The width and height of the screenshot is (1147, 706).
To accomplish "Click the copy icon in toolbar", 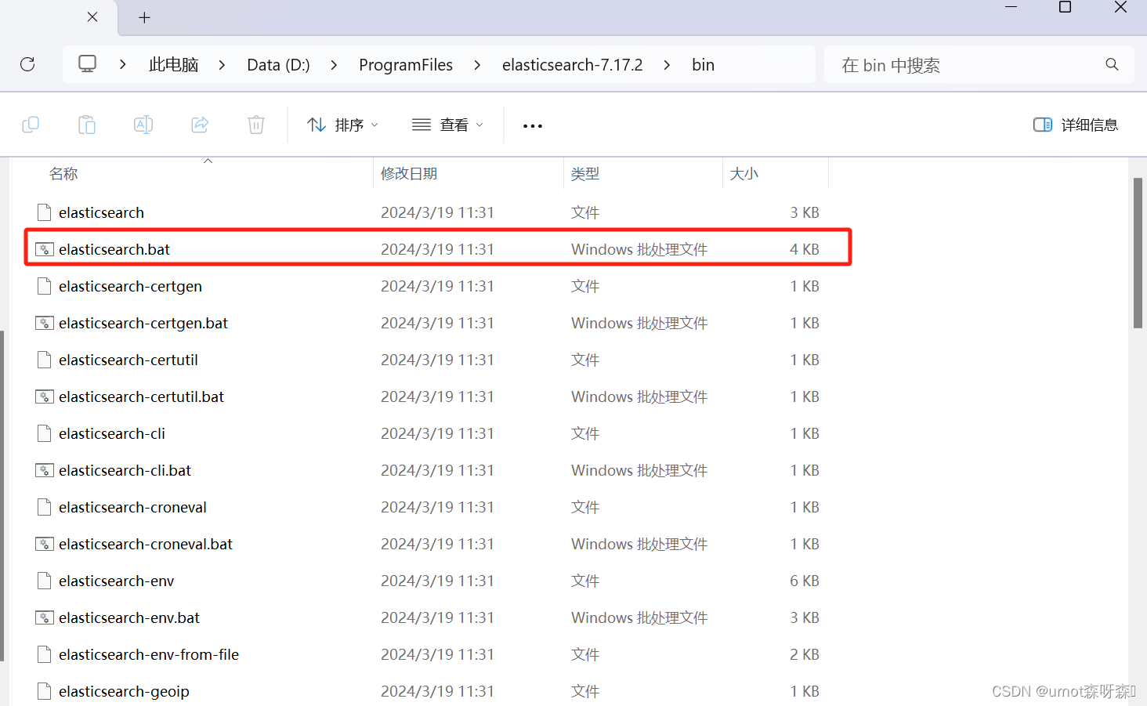I will click(31, 125).
